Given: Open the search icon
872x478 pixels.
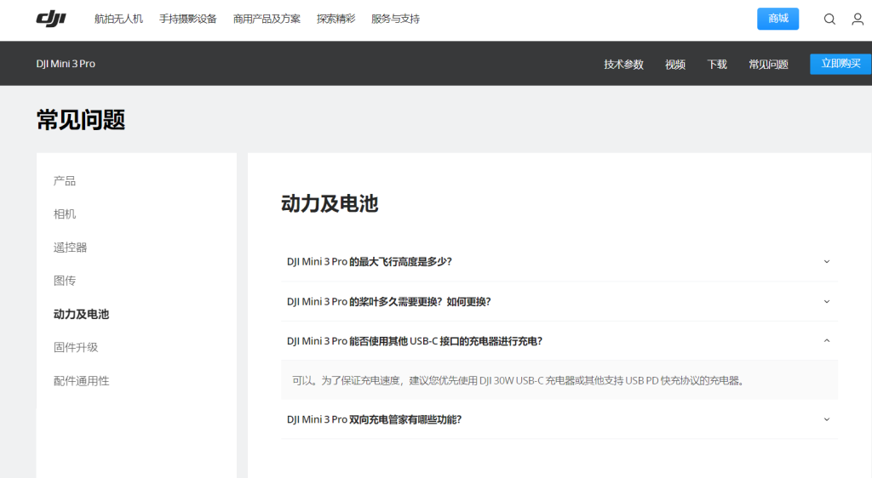Looking at the screenshot, I should point(829,19).
